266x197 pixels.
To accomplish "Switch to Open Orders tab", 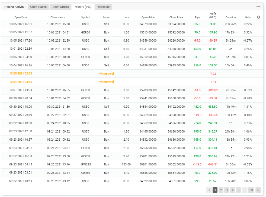I will [60, 7].
